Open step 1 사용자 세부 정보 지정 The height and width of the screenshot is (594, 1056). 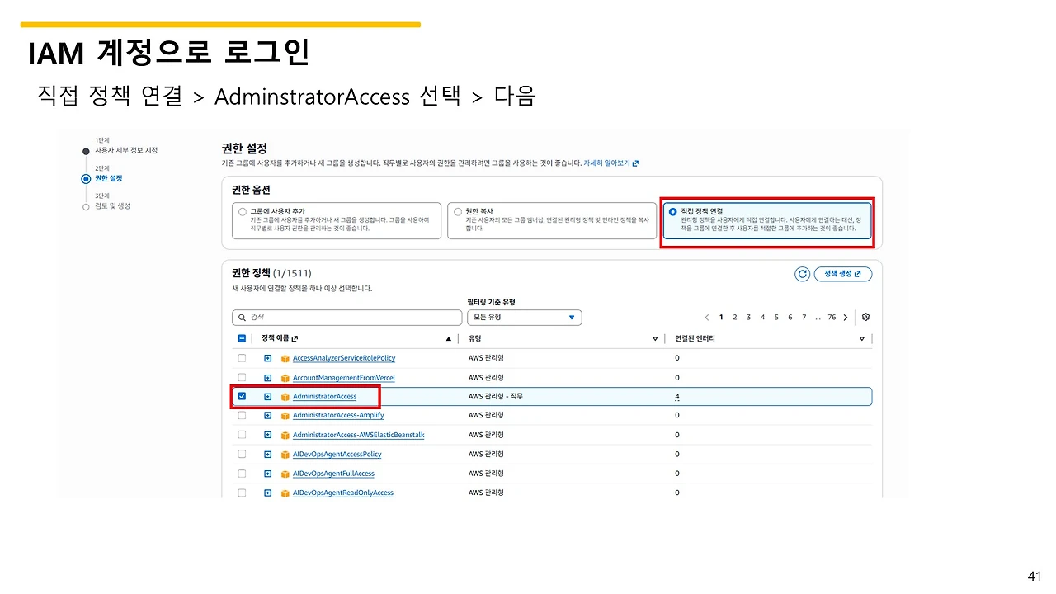tap(125, 150)
